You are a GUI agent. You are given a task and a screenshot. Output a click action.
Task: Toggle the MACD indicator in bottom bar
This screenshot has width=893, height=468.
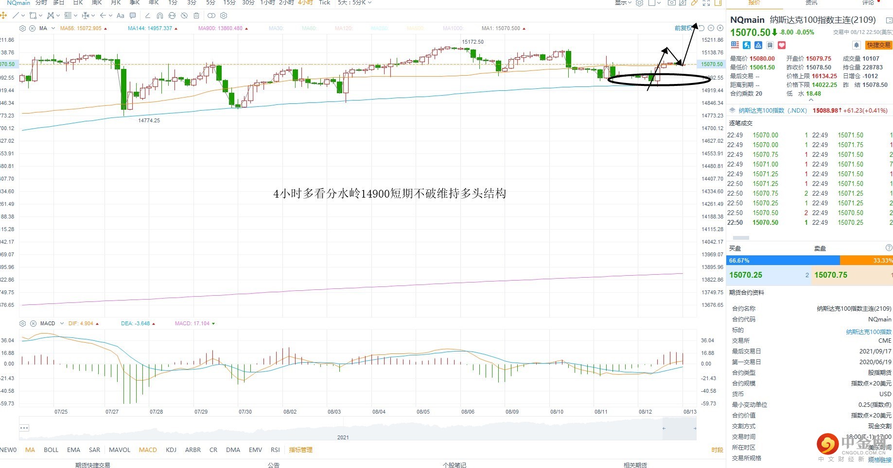(148, 450)
